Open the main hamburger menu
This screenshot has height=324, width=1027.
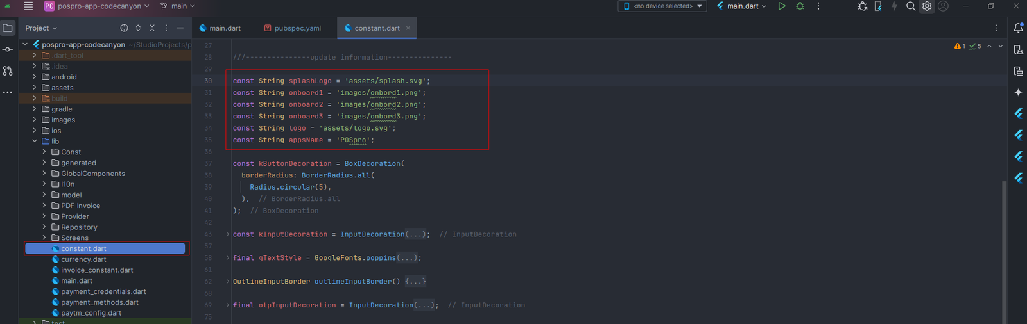click(28, 6)
